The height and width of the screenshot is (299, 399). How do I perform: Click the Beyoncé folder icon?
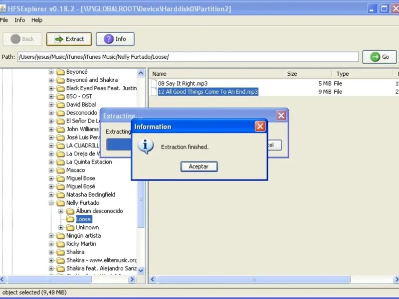pos(60,72)
